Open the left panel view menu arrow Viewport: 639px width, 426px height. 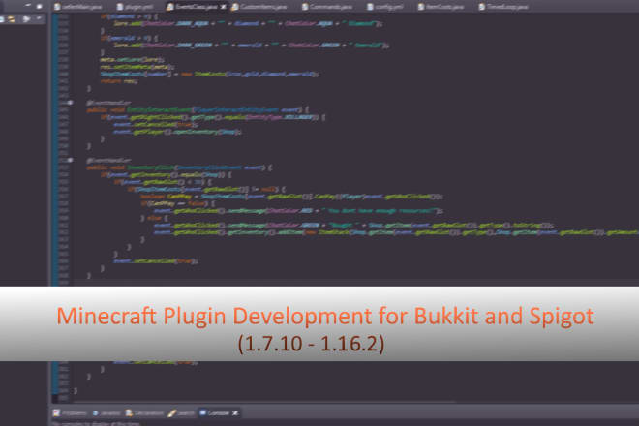39,18
